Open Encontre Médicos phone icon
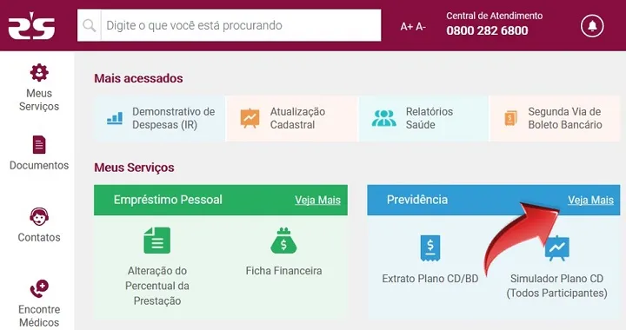The width and height of the screenshot is (626, 330). coord(39,289)
